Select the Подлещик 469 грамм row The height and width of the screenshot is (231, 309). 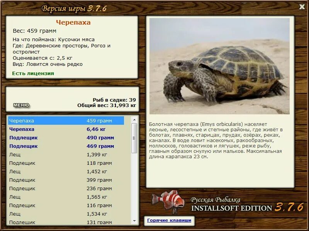point(66,146)
